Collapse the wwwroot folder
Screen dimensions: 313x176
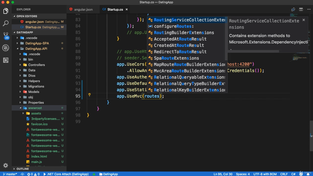point(39,108)
